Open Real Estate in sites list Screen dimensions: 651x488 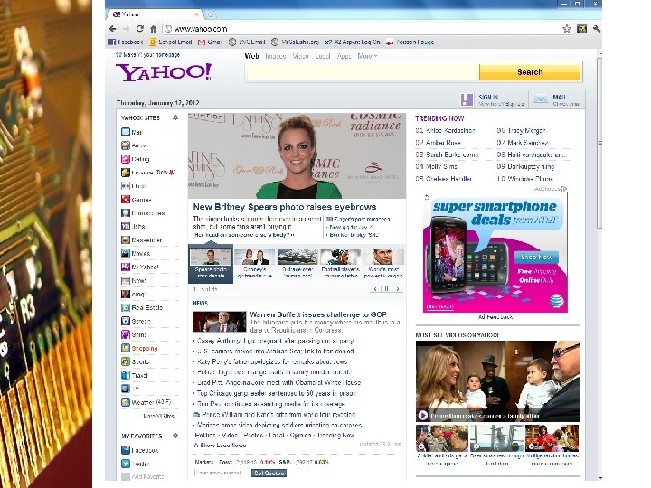point(142,307)
